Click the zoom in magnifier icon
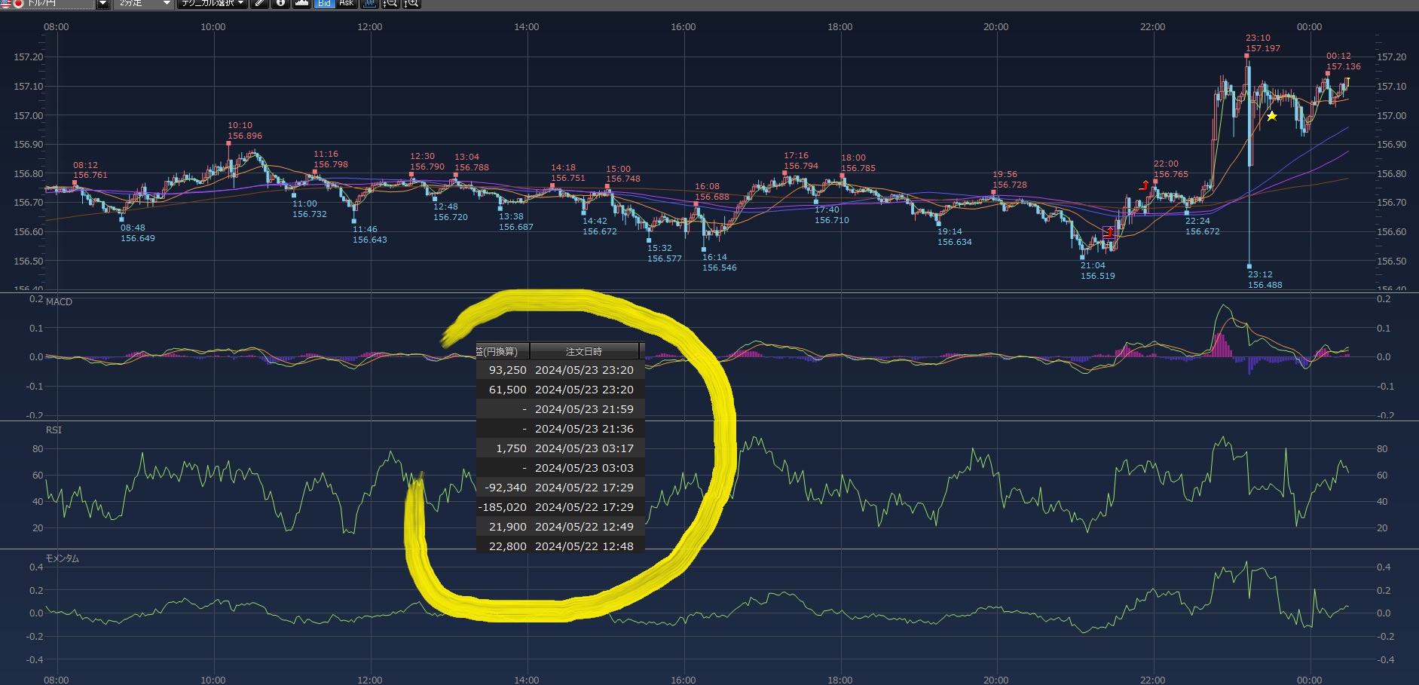Image resolution: width=1419 pixels, height=685 pixels. (x=411, y=4)
